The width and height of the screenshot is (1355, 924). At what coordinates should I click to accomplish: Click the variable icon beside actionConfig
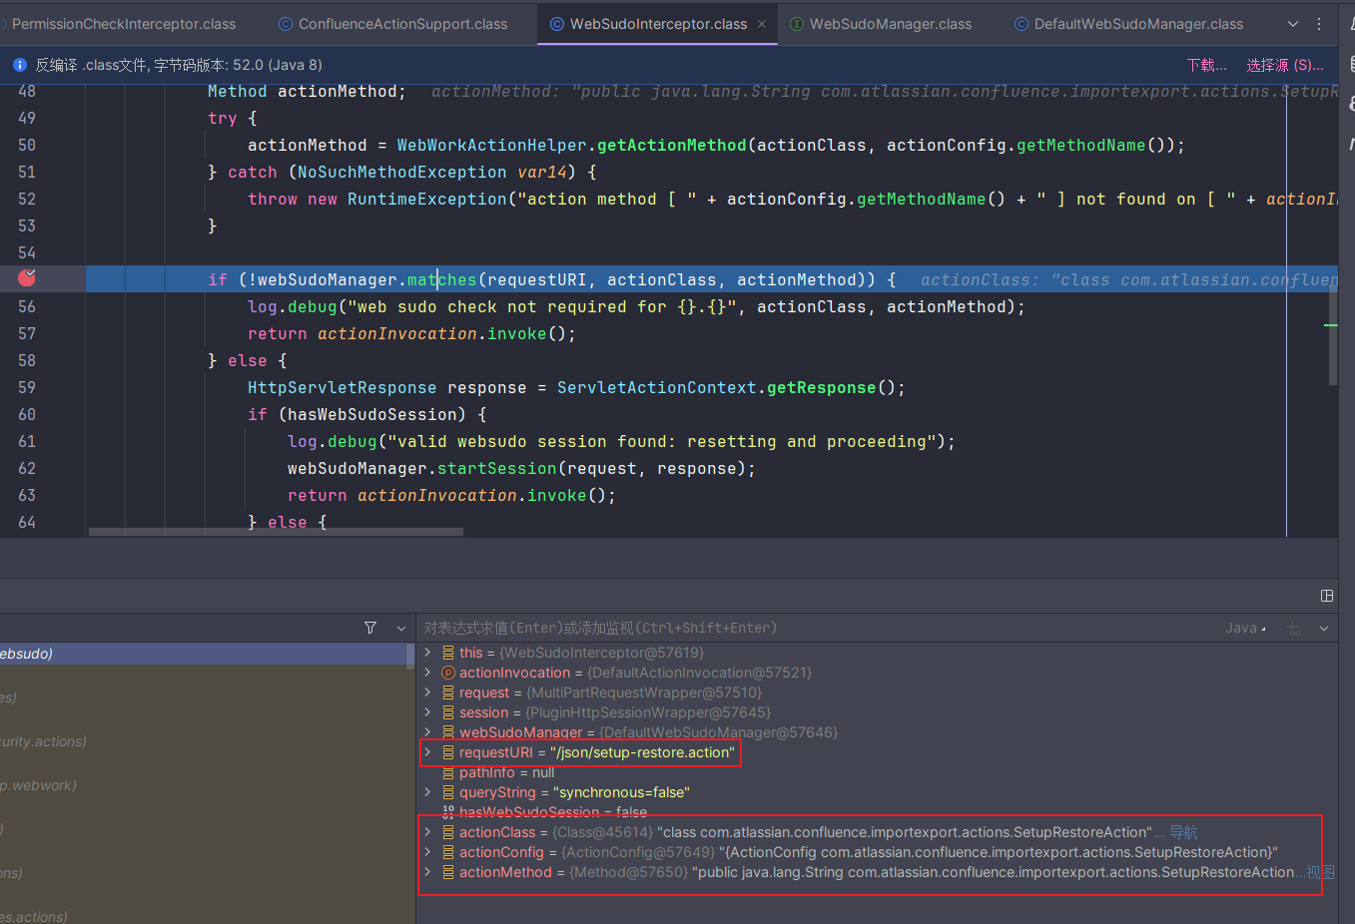pyautogui.click(x=448, y=852)
